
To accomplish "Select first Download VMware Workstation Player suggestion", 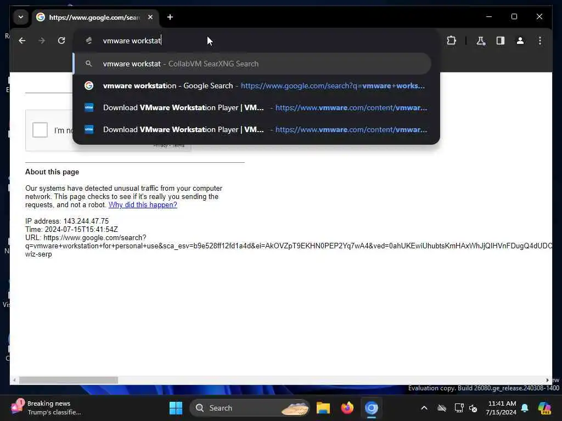I will [252, 108].
